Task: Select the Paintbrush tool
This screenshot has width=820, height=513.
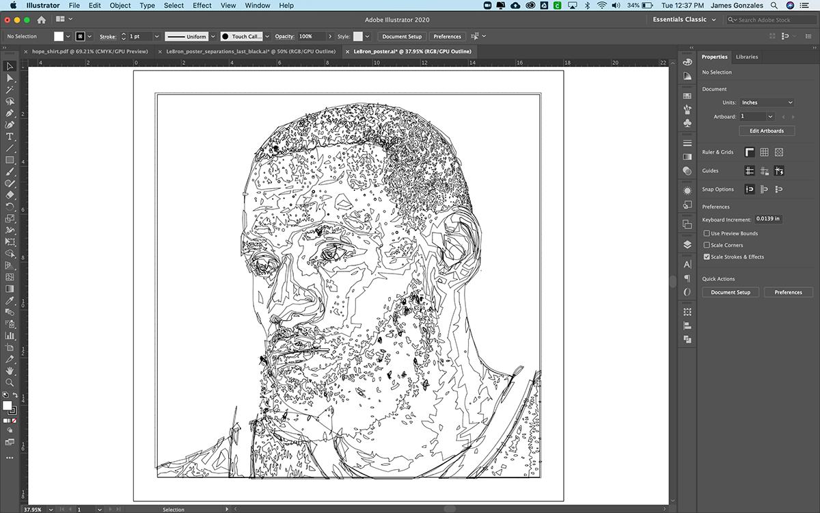Action: (x=10, y=171)
